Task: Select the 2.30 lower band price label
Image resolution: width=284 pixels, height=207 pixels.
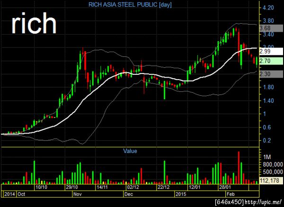Action: 271,74
